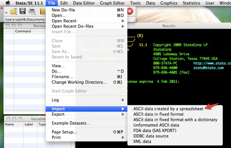Click the red Break stop icon
Image resolution: width=231 pixels, height=148 pixels.
click(130, 11)
